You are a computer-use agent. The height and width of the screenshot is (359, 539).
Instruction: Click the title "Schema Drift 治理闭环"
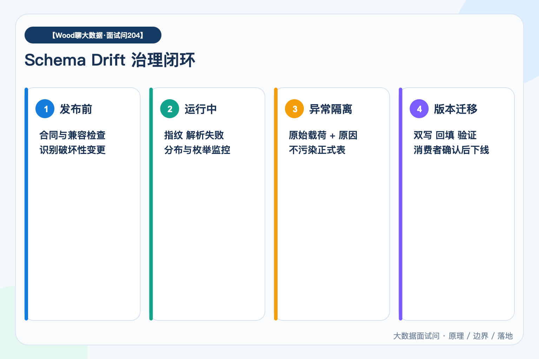tap(110, 60)
